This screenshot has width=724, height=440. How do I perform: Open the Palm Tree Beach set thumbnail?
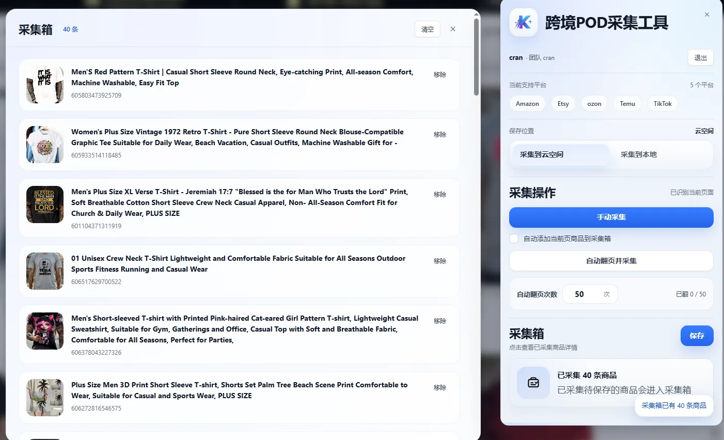[x=45, y=398]
